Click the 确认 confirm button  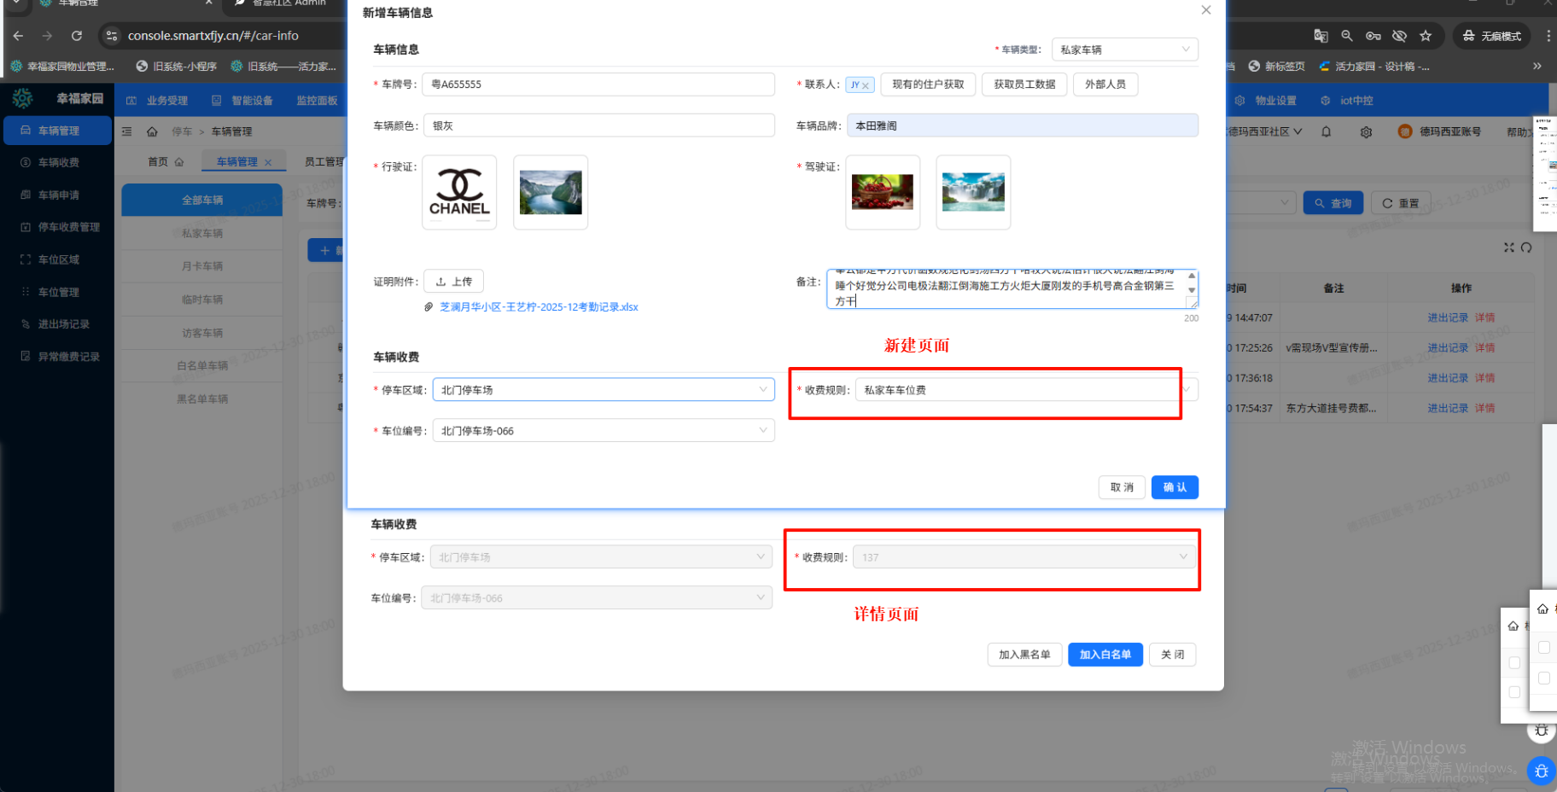click(x=1175, y=487)
